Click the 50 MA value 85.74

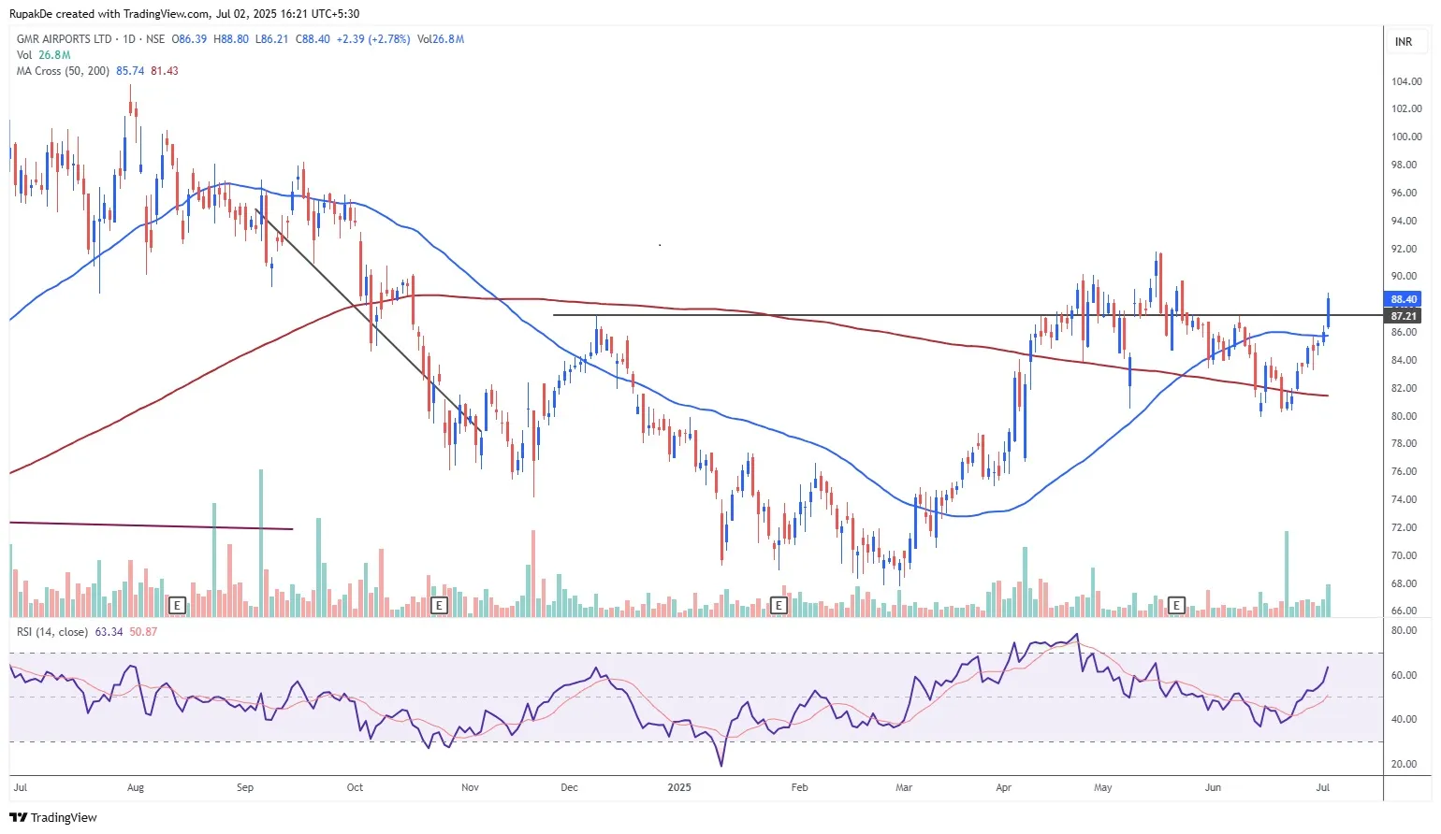(x=130, y=71)
